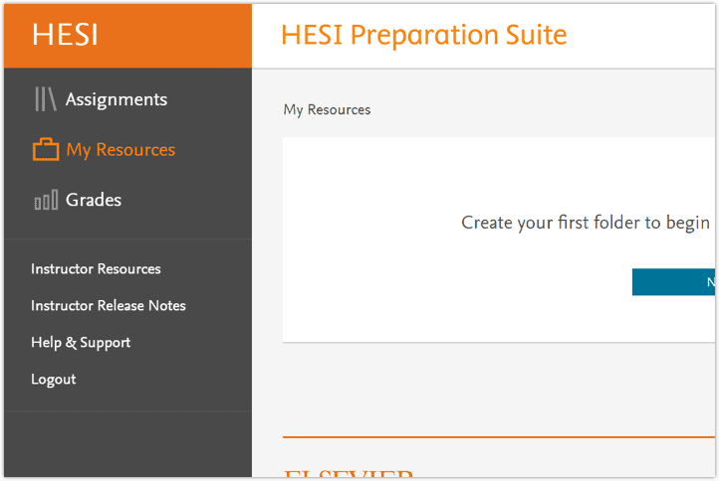Open the Instructor Resources link
The width and height of the screenshot is (719, 481).
coord(96,269)
